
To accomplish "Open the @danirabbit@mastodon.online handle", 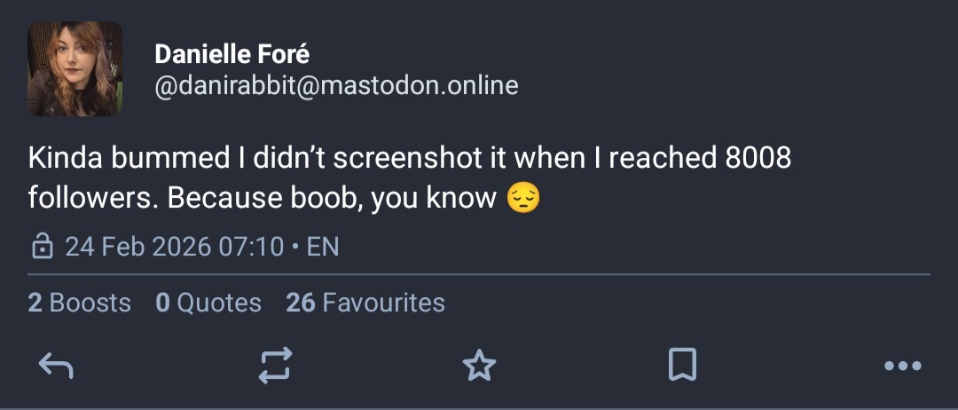I will [336, 86].
